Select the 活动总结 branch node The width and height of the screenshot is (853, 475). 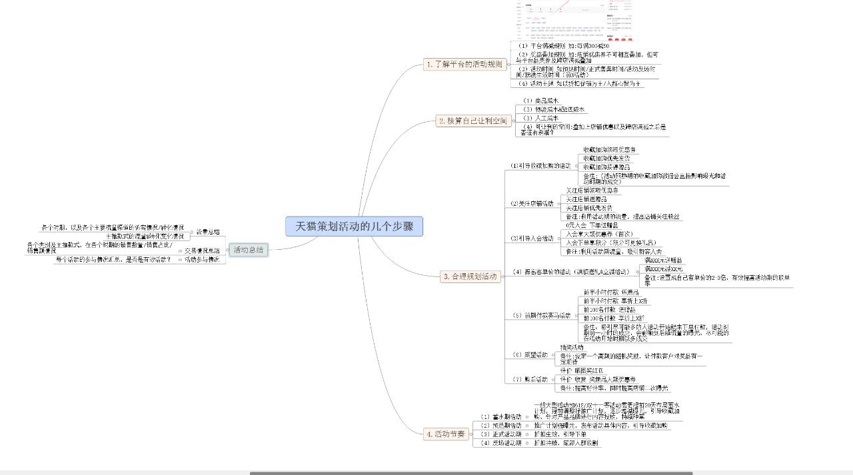click(x=248, y=250)
